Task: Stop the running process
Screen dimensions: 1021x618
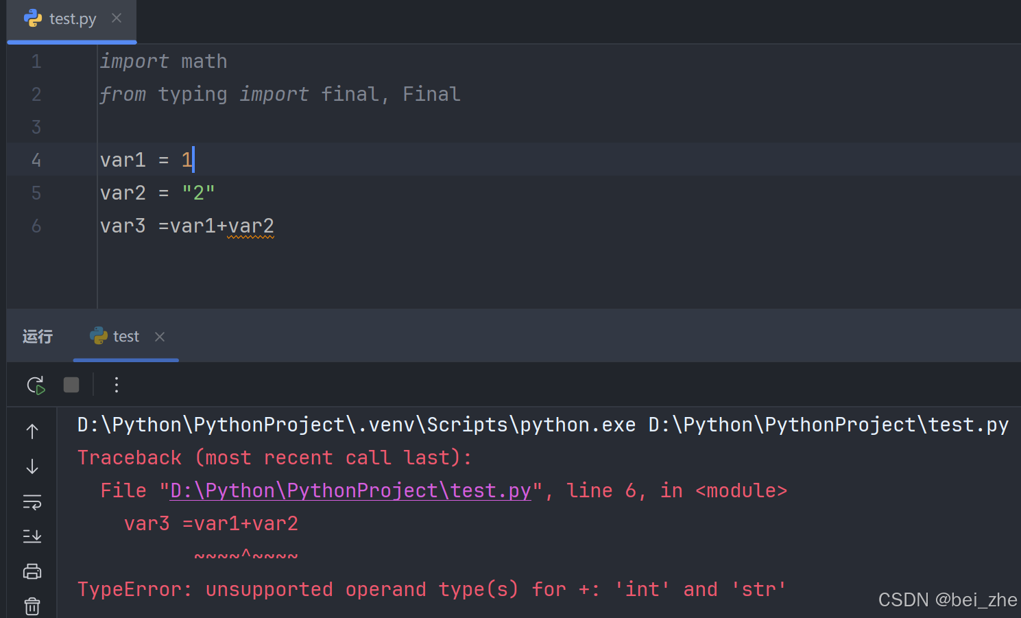Action: click(71, 385)
